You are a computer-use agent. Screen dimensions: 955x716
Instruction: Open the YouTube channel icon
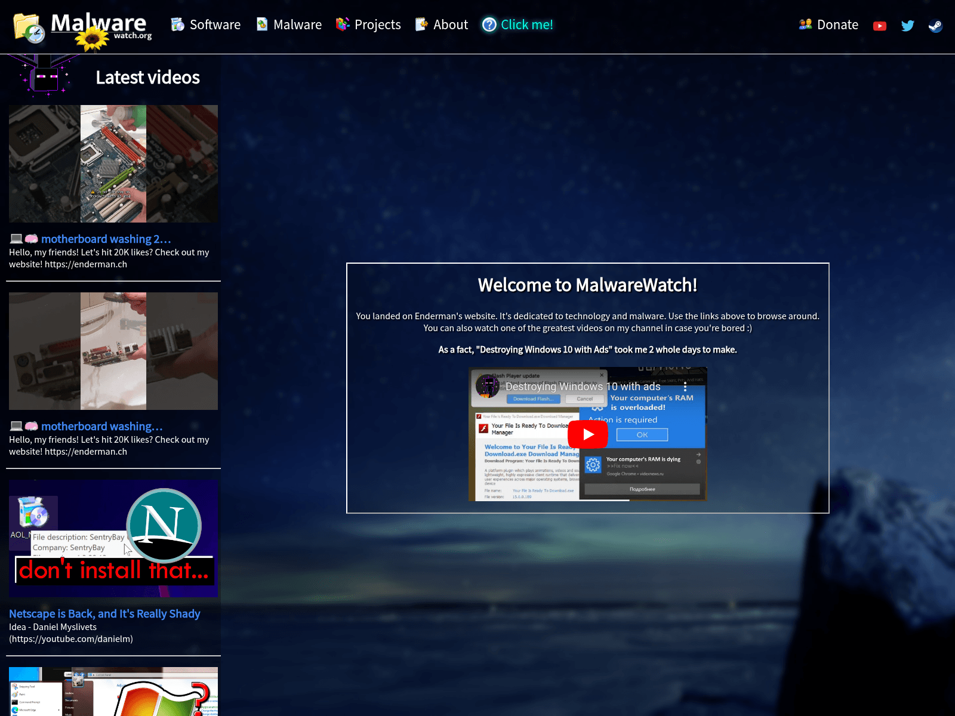point(880,26)
